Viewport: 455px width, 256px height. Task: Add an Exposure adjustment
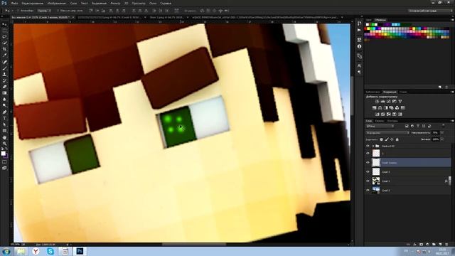pyautogui.click(x=395, y=101)
